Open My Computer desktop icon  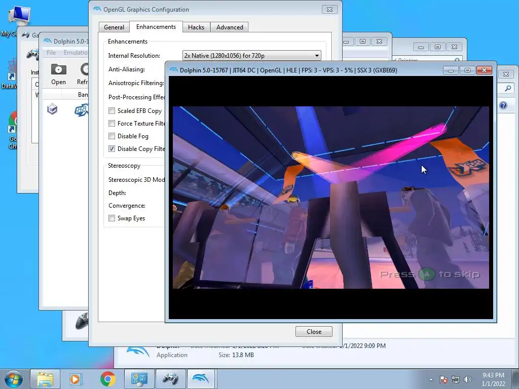click(x=19, y=16)
